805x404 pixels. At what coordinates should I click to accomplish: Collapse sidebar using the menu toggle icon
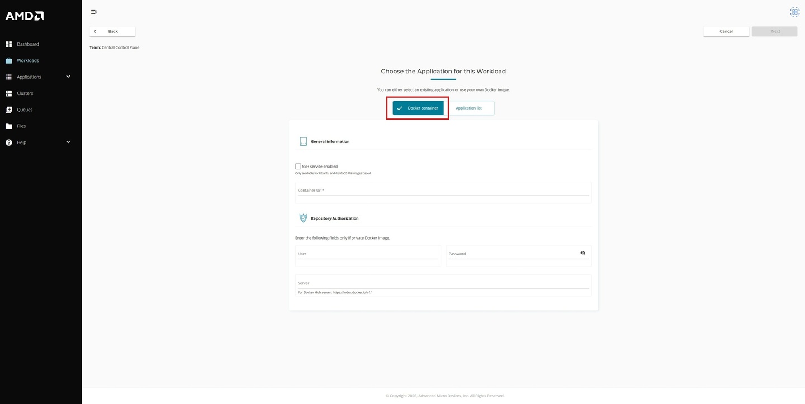tap(94, 12)
